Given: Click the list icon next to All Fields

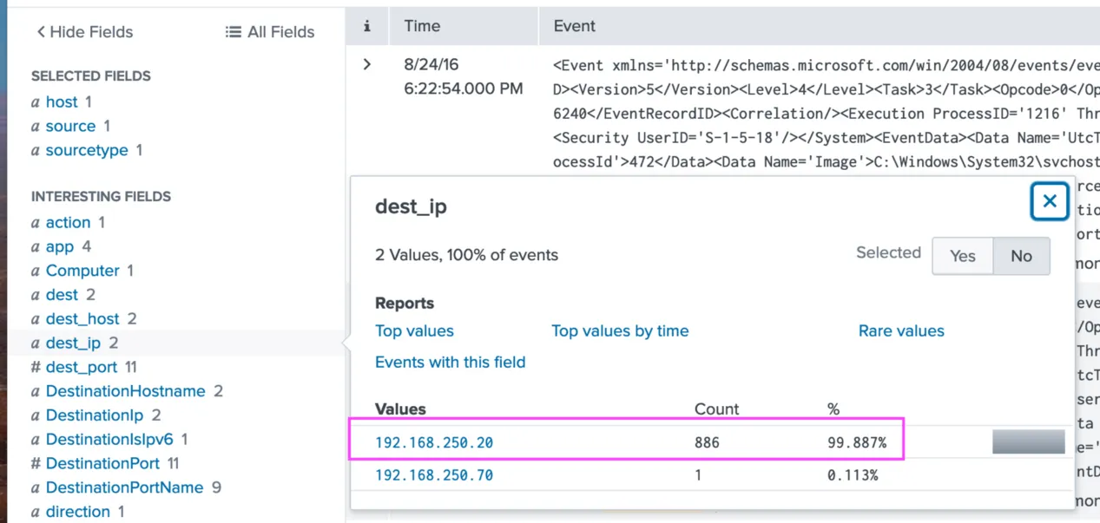Looking at the screenshot, I should point(234,31).
